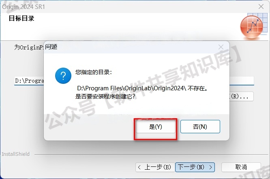Click the 为OriginP label text

pos(29,47)
